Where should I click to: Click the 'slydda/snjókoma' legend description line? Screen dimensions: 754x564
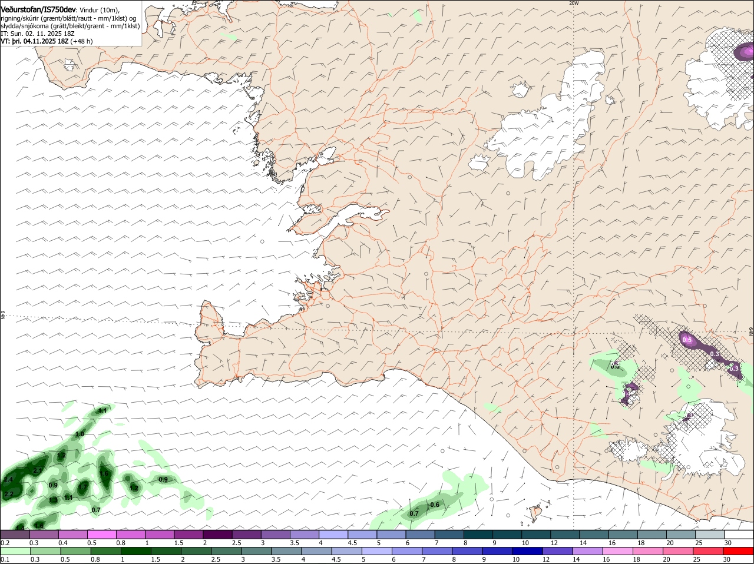click(x=70, y=26)
